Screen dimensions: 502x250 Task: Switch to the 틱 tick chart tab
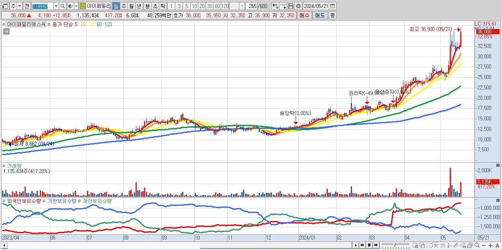pyautogui.click(x=163, y=6)
